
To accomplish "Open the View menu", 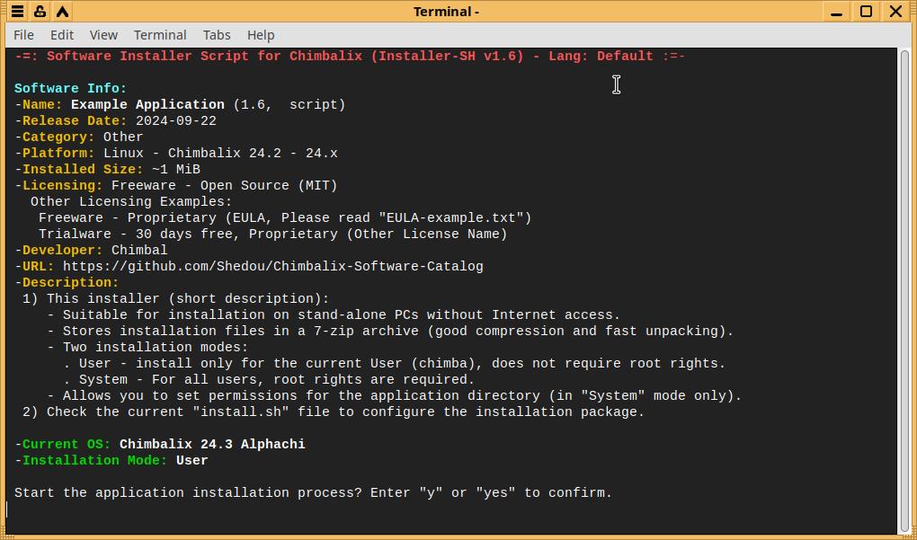I will (x=103, y=35).
